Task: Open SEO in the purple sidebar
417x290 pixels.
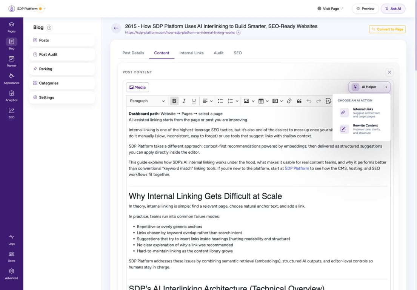Action: (11, 113)
